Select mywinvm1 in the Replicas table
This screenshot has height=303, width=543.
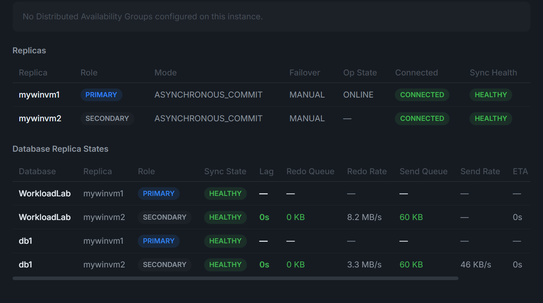click(39, 95)
